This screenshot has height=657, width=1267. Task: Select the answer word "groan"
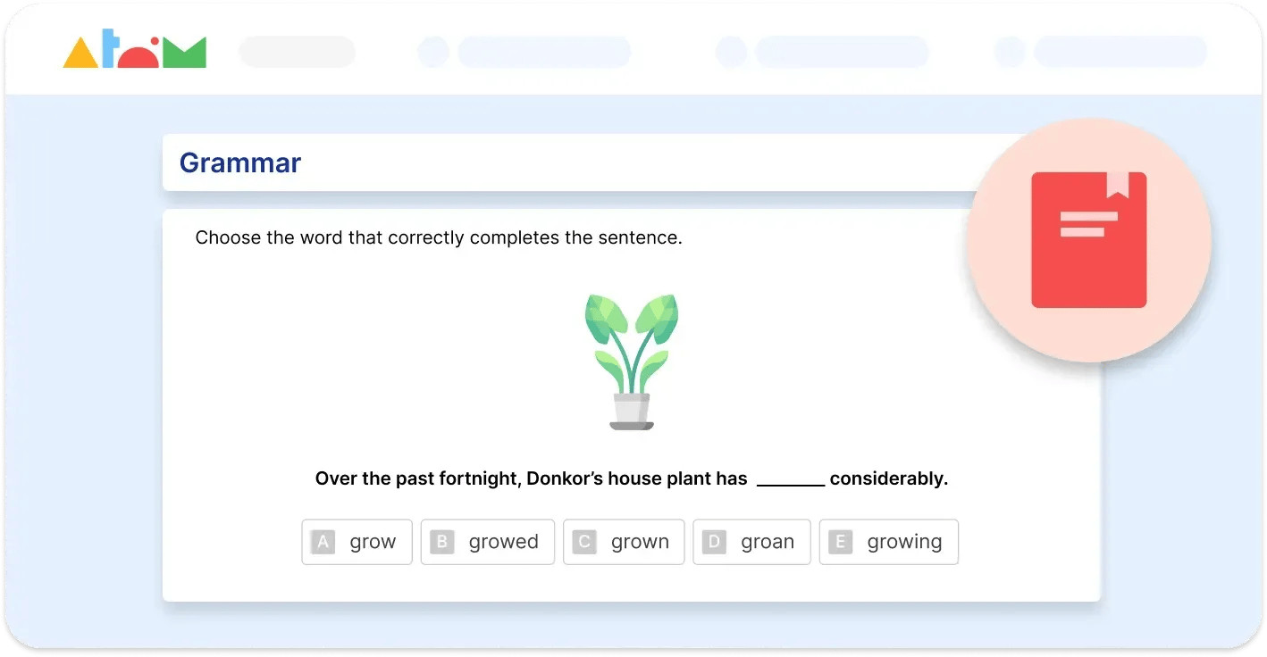tap(768, 542)
